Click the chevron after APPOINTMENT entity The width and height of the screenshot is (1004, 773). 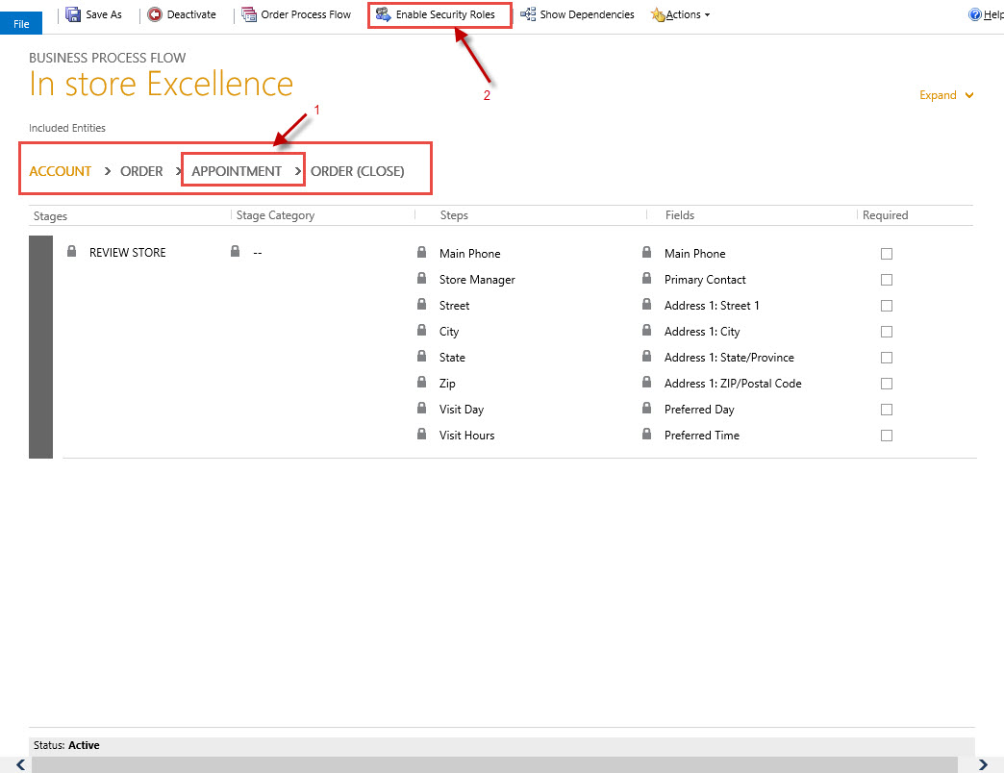(298, 171)
